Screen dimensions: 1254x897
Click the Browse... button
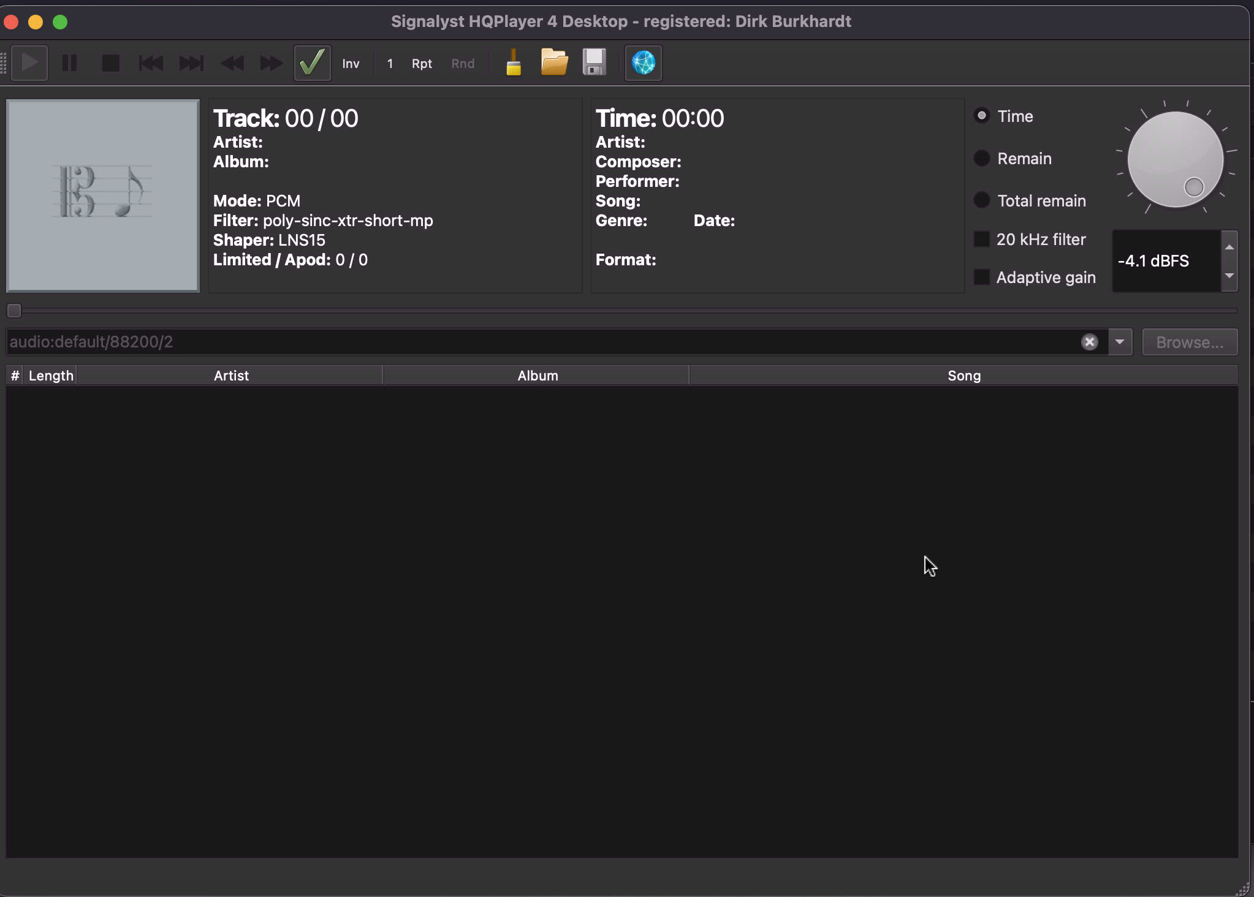[1190, 342]
